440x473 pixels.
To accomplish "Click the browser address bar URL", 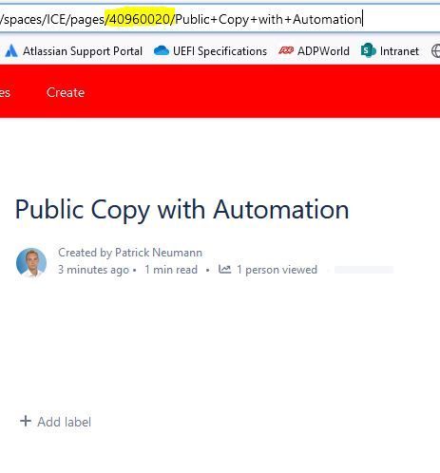I will [x=182, y=19].
